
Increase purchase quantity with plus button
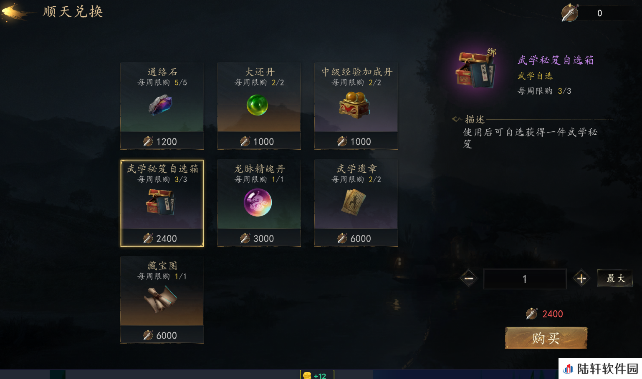click(x=581, y=279)
